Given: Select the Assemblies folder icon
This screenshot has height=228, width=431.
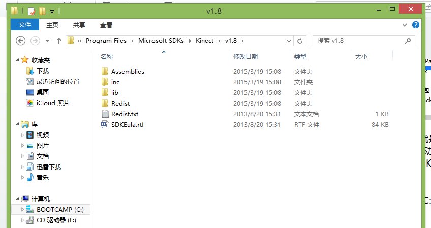Looking at the screenshot, I should (x=105, y=72).
